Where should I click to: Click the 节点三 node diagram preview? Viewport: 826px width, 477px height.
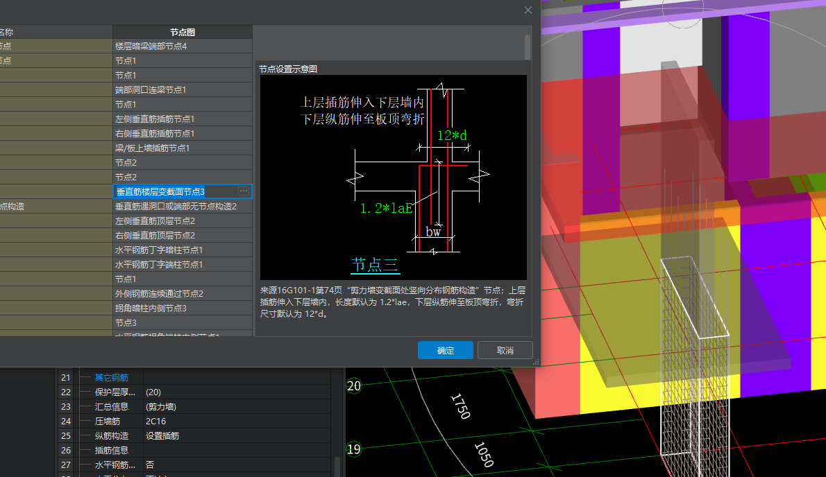tap(393, 177)
